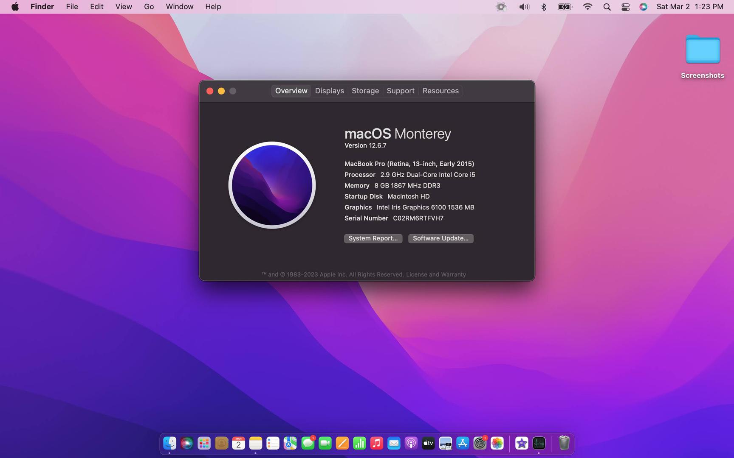
Task: Switch to the Support tab
Action: click(x=401, y=91)
